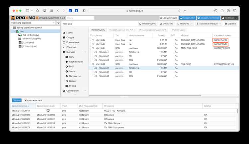Sort by the Серийный номер column header
249x144 pixels.
point(225,35)
